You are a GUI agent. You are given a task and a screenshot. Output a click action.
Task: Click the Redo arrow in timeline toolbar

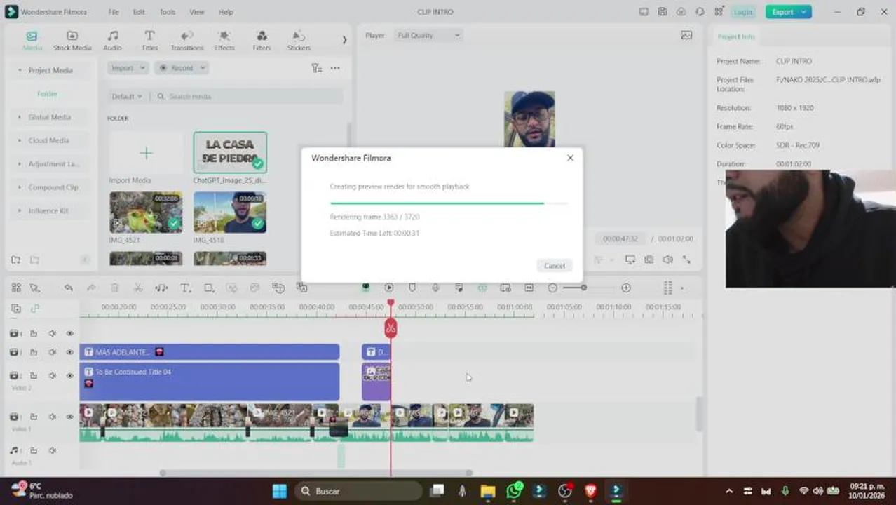[91, 288]
